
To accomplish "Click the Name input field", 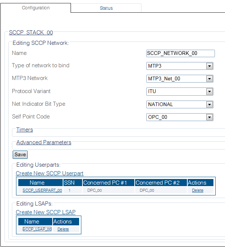I will click(x=181, y=53).
